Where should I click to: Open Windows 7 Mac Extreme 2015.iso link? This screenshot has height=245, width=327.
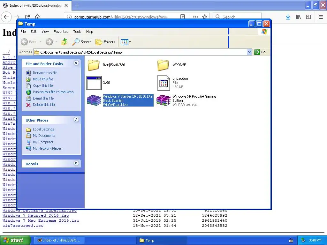[x=41, y=220]
